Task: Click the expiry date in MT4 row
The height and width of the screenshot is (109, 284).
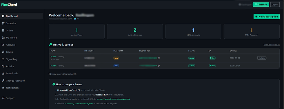Action: point(235,58)
